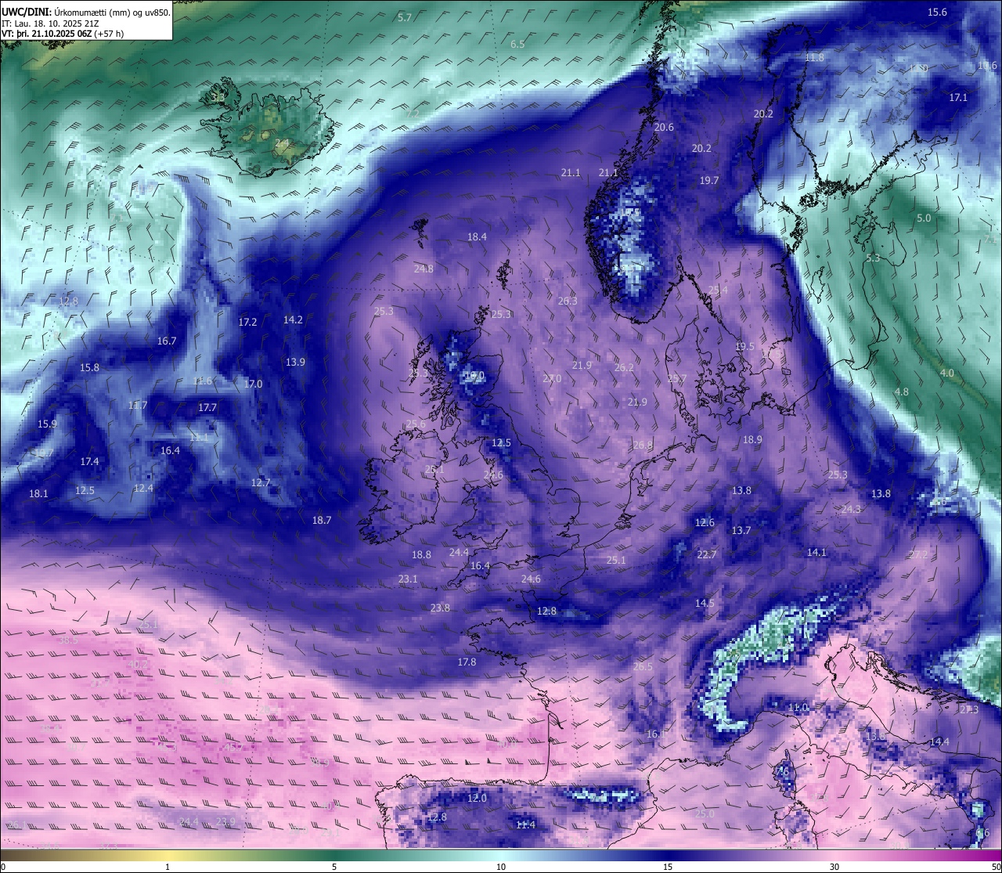Click the 5.0 value over the Baltics
Screen dimensions: 1002x873
(924, 218)
